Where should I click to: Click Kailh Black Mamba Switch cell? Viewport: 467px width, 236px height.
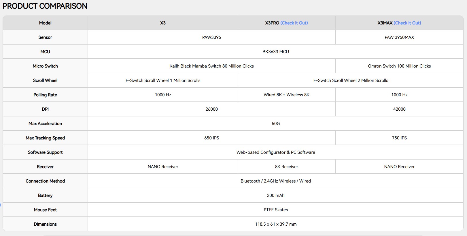211,66
